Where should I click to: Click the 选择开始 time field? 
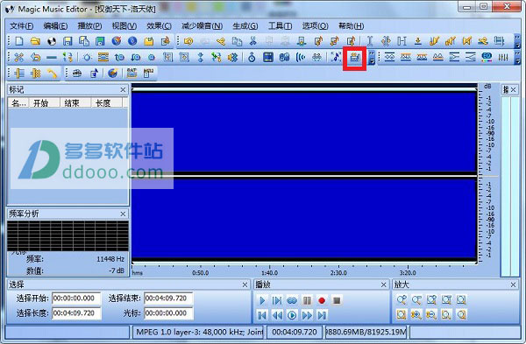(x=76, y=298)
